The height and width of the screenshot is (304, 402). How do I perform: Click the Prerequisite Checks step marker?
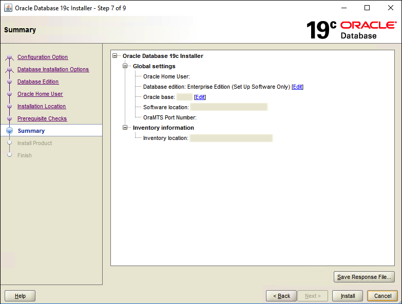pos(9,118)
